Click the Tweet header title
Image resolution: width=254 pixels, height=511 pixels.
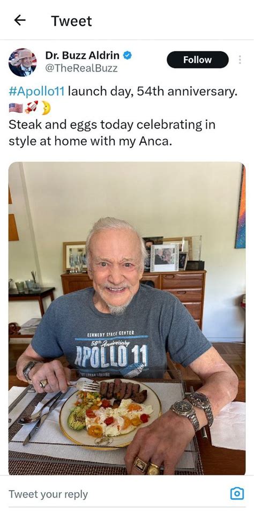[71, 21]
